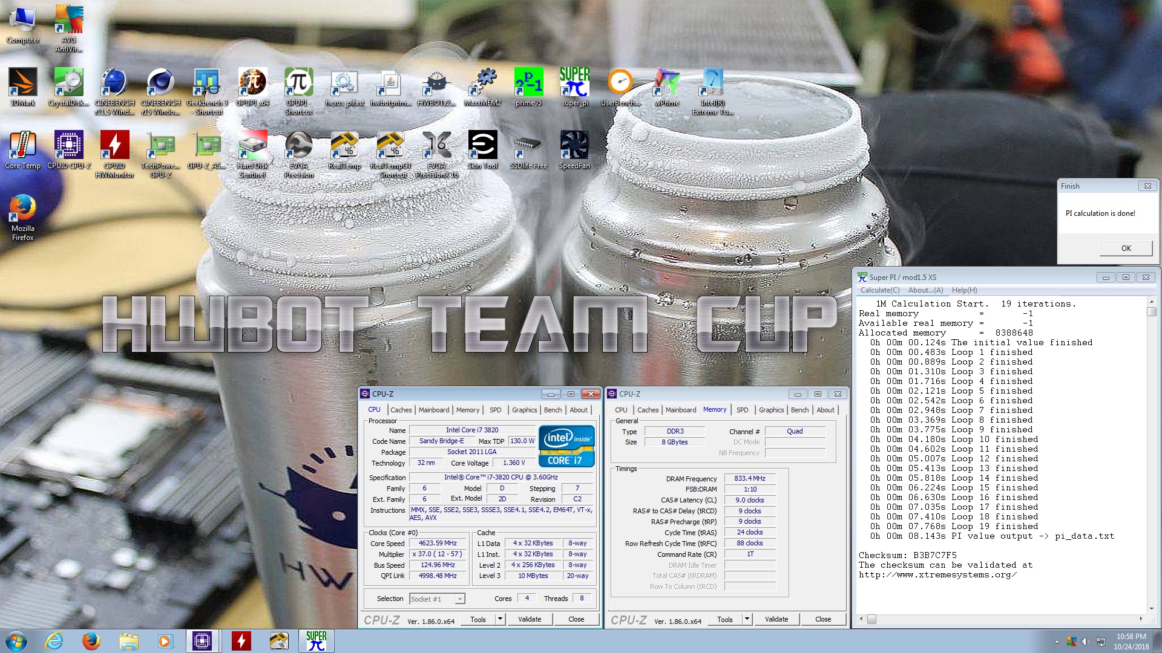Launch SpeedFan desktop icon

tap(574, 149)
